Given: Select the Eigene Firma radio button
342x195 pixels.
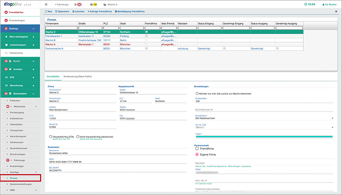Looking at the screenshot, I should coord(197,154).
